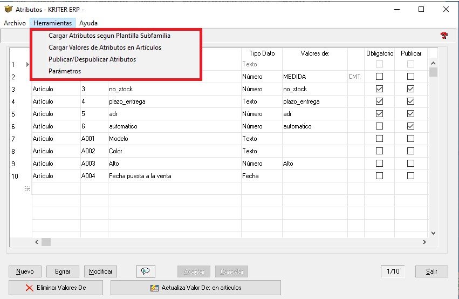Click the MEDIDA value cell
This screenshot has height=299, width=459.
315,77
